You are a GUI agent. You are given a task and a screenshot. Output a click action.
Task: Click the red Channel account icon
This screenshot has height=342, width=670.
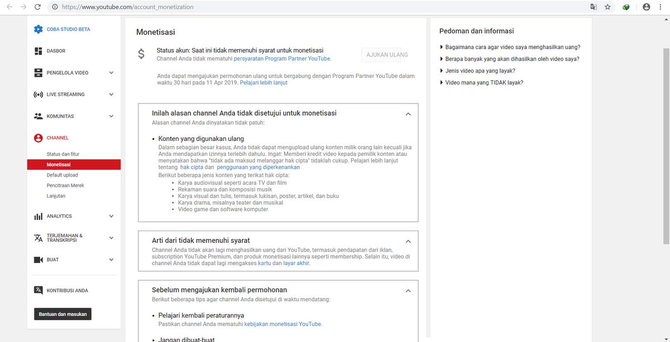[x=38, y=138]
